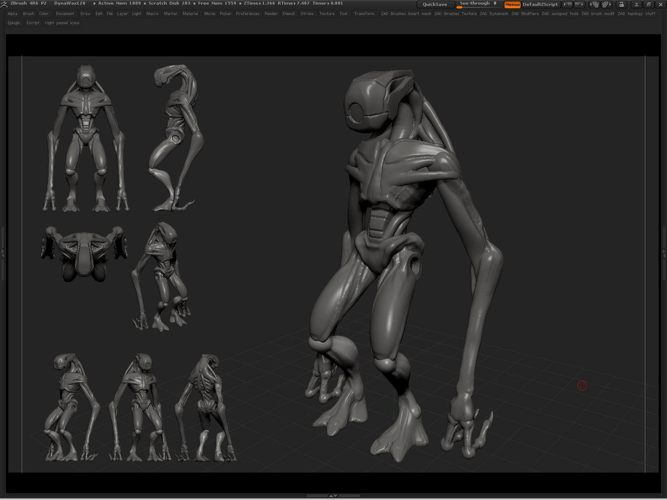Open right pannel icons menu
Image resolution: width=667 pixels, height=500 pixels.
63,23
